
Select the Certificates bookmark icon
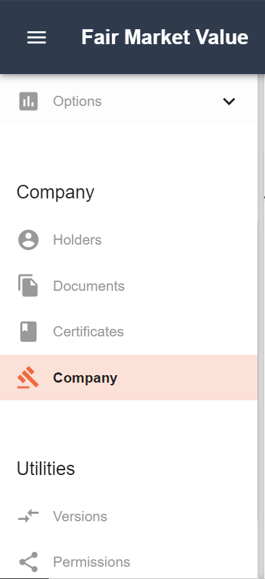tap(28, 332)
